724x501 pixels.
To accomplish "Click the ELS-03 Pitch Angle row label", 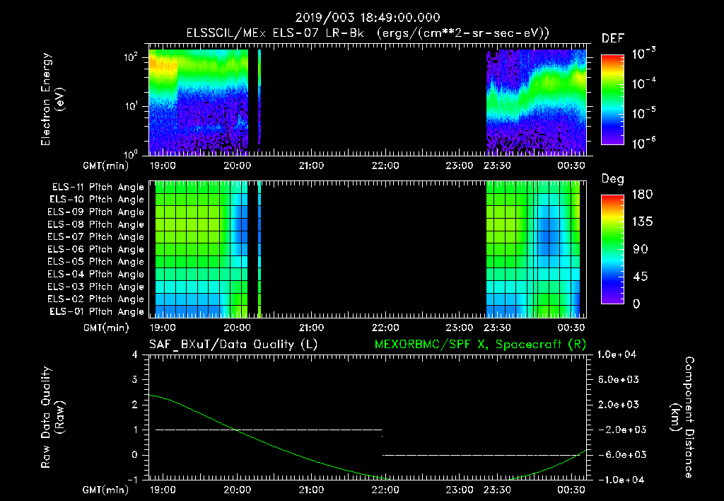I will pyautogui.click(x=95, y=287).
